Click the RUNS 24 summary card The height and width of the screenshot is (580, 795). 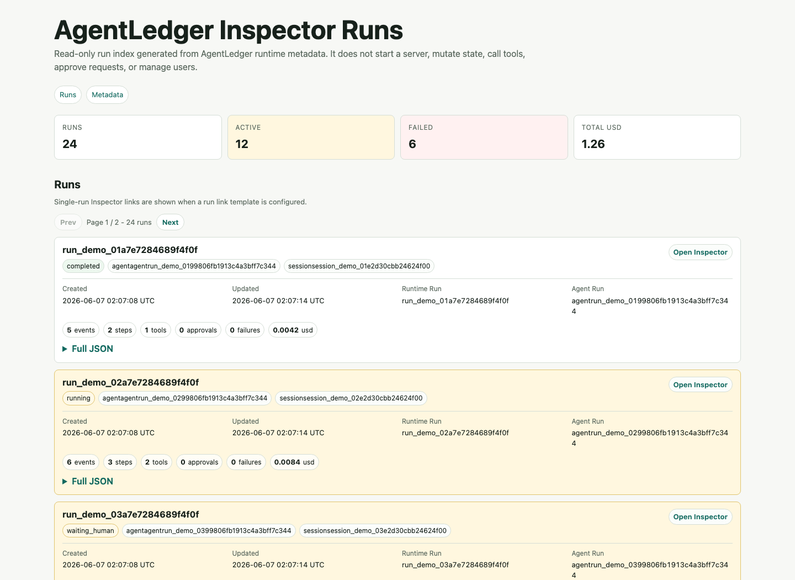pos(138,138)
